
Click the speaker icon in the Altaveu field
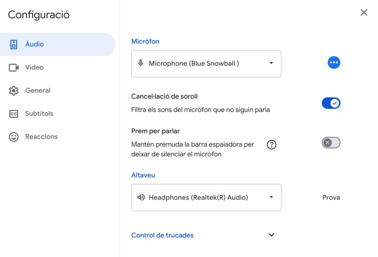pyautogui.click(x=141, y=197)
